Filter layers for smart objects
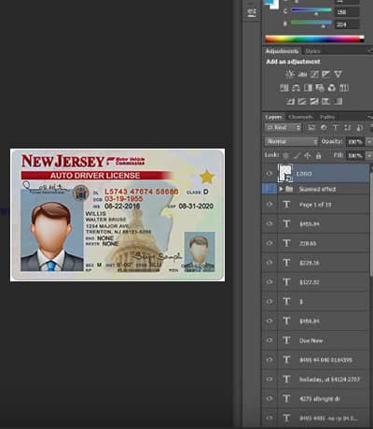The image size is (373, 429). coord(360,127)
